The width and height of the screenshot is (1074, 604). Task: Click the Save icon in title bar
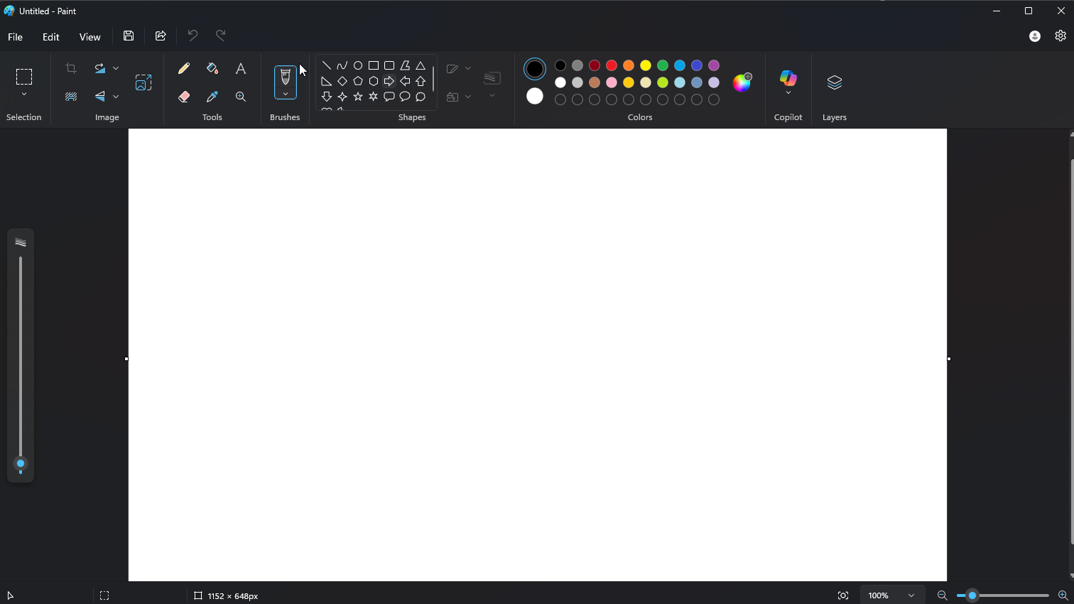(129, 36)
